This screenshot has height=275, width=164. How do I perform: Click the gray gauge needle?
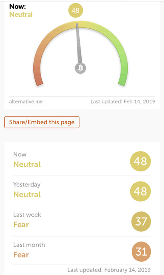[78, 43]
